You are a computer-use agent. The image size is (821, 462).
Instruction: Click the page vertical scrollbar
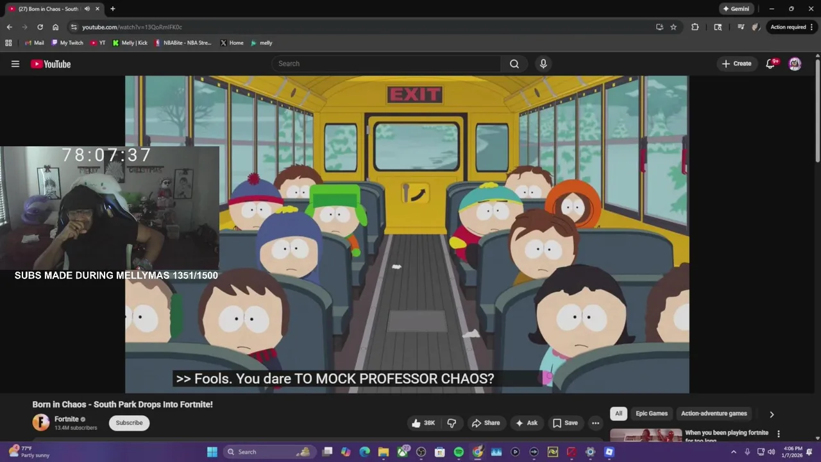coord(817,109)
